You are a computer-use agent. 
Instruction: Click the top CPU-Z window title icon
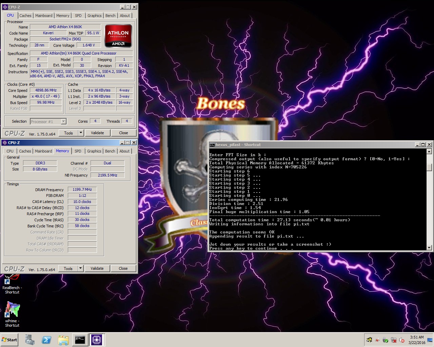5,7
